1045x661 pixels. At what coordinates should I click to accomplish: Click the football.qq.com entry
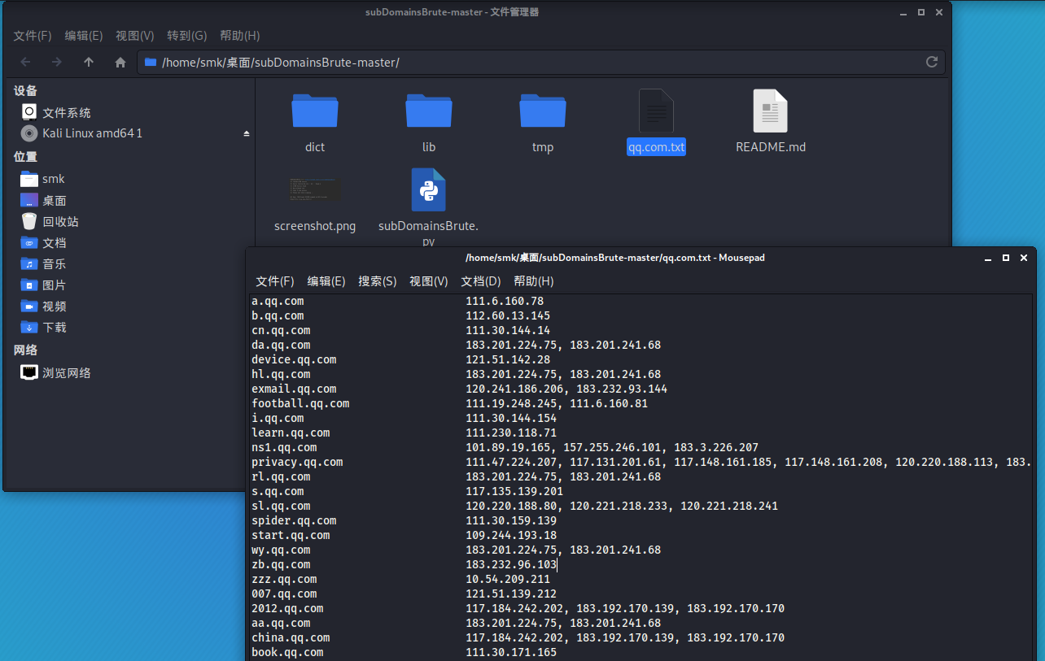(x=300, y=403)
